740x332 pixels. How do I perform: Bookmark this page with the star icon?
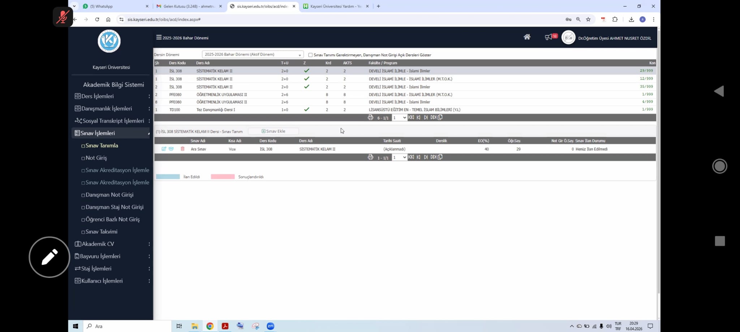pyautogui.click(x=588, y=19)
